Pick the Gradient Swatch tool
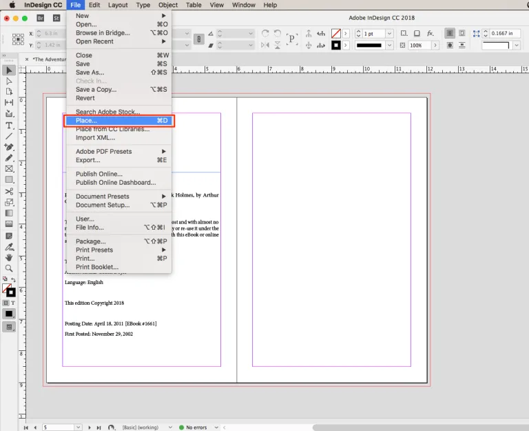Screen dimensions: 529x431 pyautogui.click(x=9, y=213)
